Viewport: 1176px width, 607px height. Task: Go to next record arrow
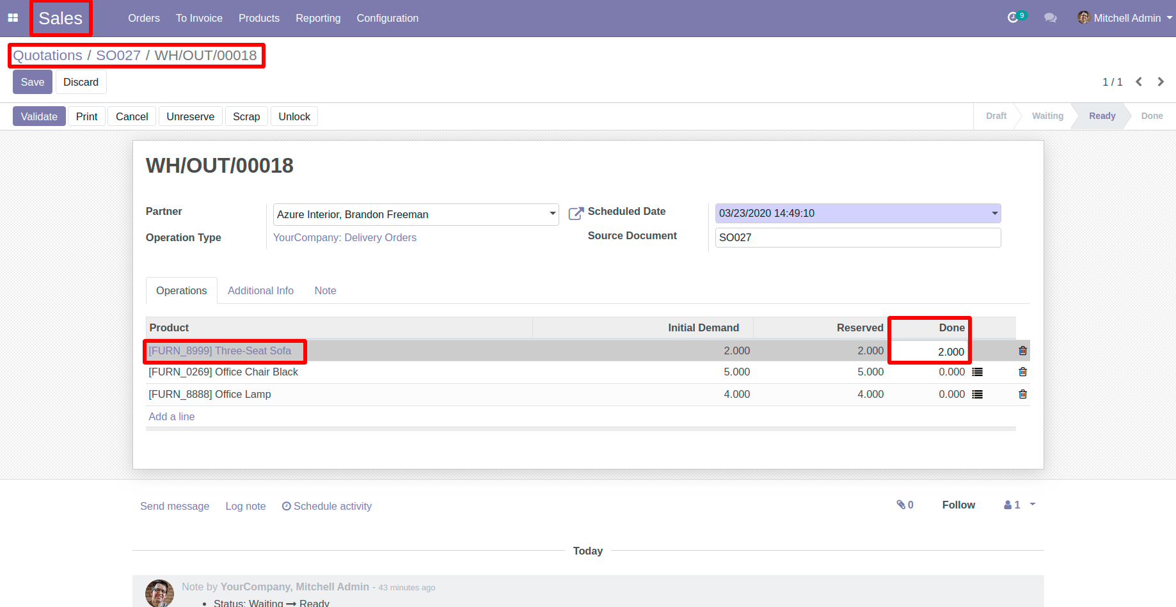click(x=1161, y=82)
